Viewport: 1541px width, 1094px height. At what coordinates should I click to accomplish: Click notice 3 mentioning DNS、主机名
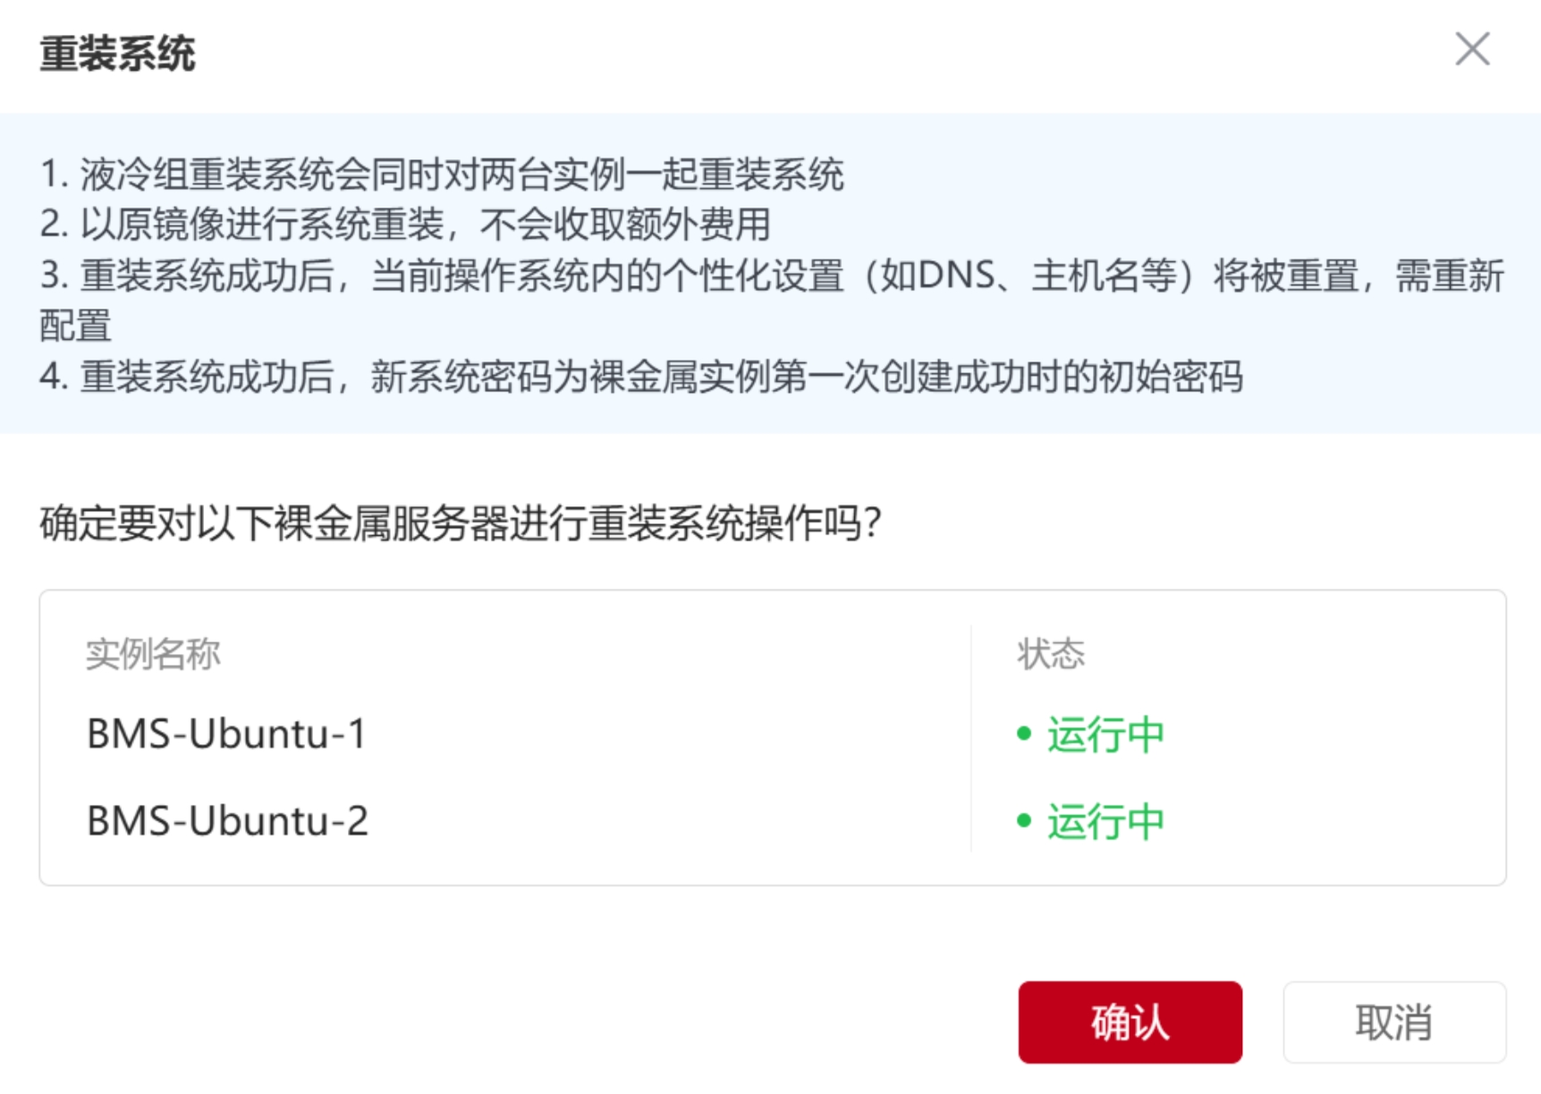tap(771, 276)
